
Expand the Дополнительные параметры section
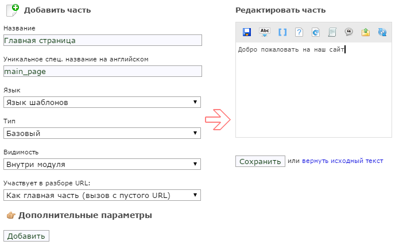[x=85, y=215]
